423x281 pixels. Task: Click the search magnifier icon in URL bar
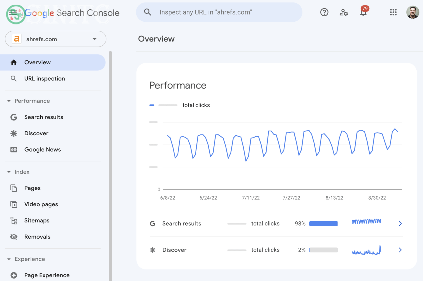148,12
